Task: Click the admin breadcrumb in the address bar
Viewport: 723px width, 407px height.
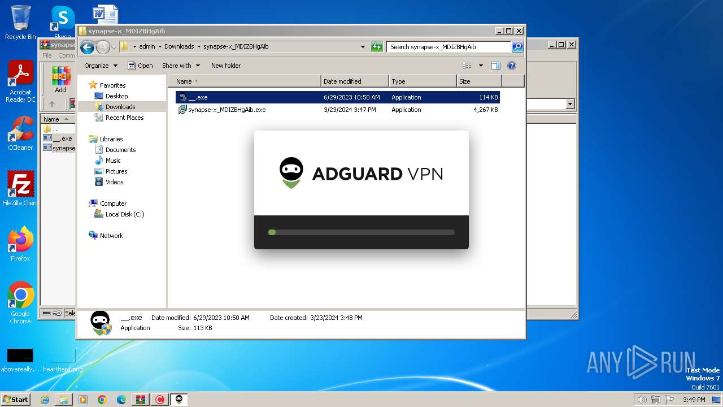Action: click(x=147, y=47)
